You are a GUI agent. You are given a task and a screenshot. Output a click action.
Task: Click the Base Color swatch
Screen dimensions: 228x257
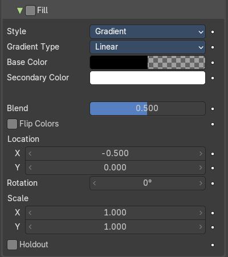coord(148,62)
